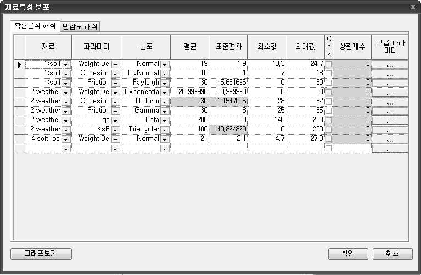Open advanced parameters for the Gamma row
The height and width of the screenshot is (275, 421).
coord(390,111)
